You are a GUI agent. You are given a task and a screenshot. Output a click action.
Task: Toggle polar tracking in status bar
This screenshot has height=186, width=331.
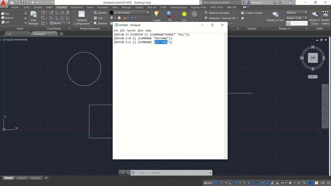tap(236, 183)
